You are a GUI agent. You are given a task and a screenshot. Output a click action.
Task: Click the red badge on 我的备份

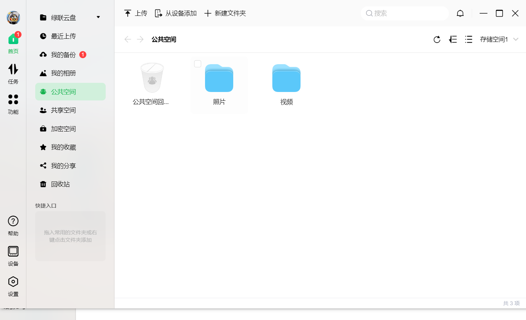click(x=83, y=55)
